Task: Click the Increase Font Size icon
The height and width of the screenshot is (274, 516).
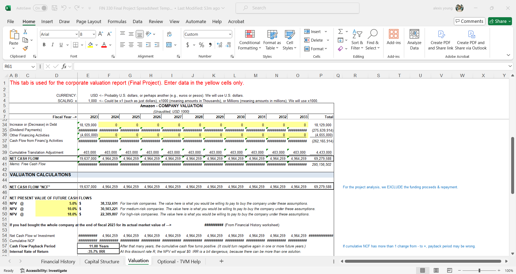Action: tap(101, 34)
